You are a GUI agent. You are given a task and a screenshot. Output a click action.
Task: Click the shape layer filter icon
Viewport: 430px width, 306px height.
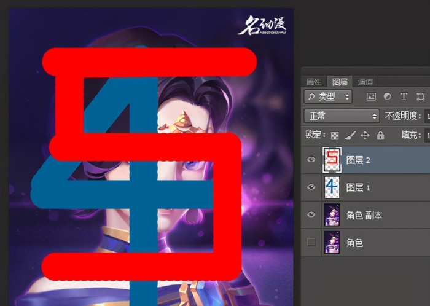(x=420, y=96)
